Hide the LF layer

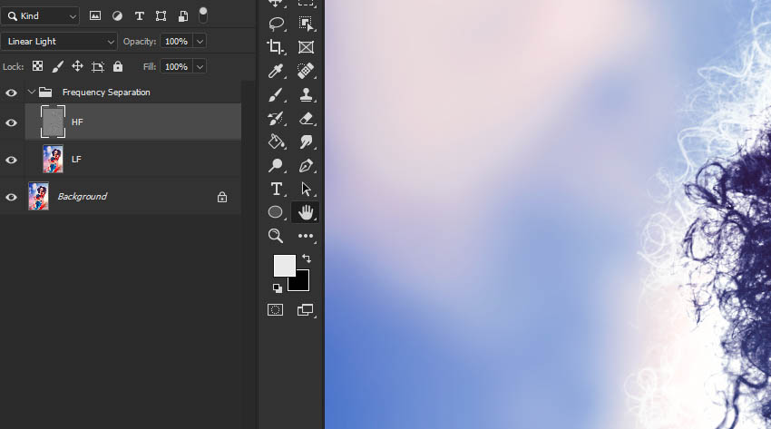click(11, 161)
